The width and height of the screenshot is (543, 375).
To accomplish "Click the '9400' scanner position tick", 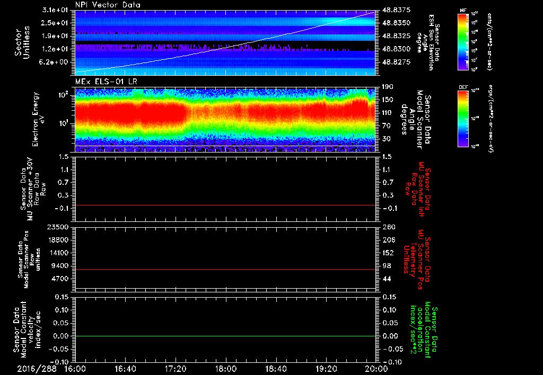I will coord(59,266).
